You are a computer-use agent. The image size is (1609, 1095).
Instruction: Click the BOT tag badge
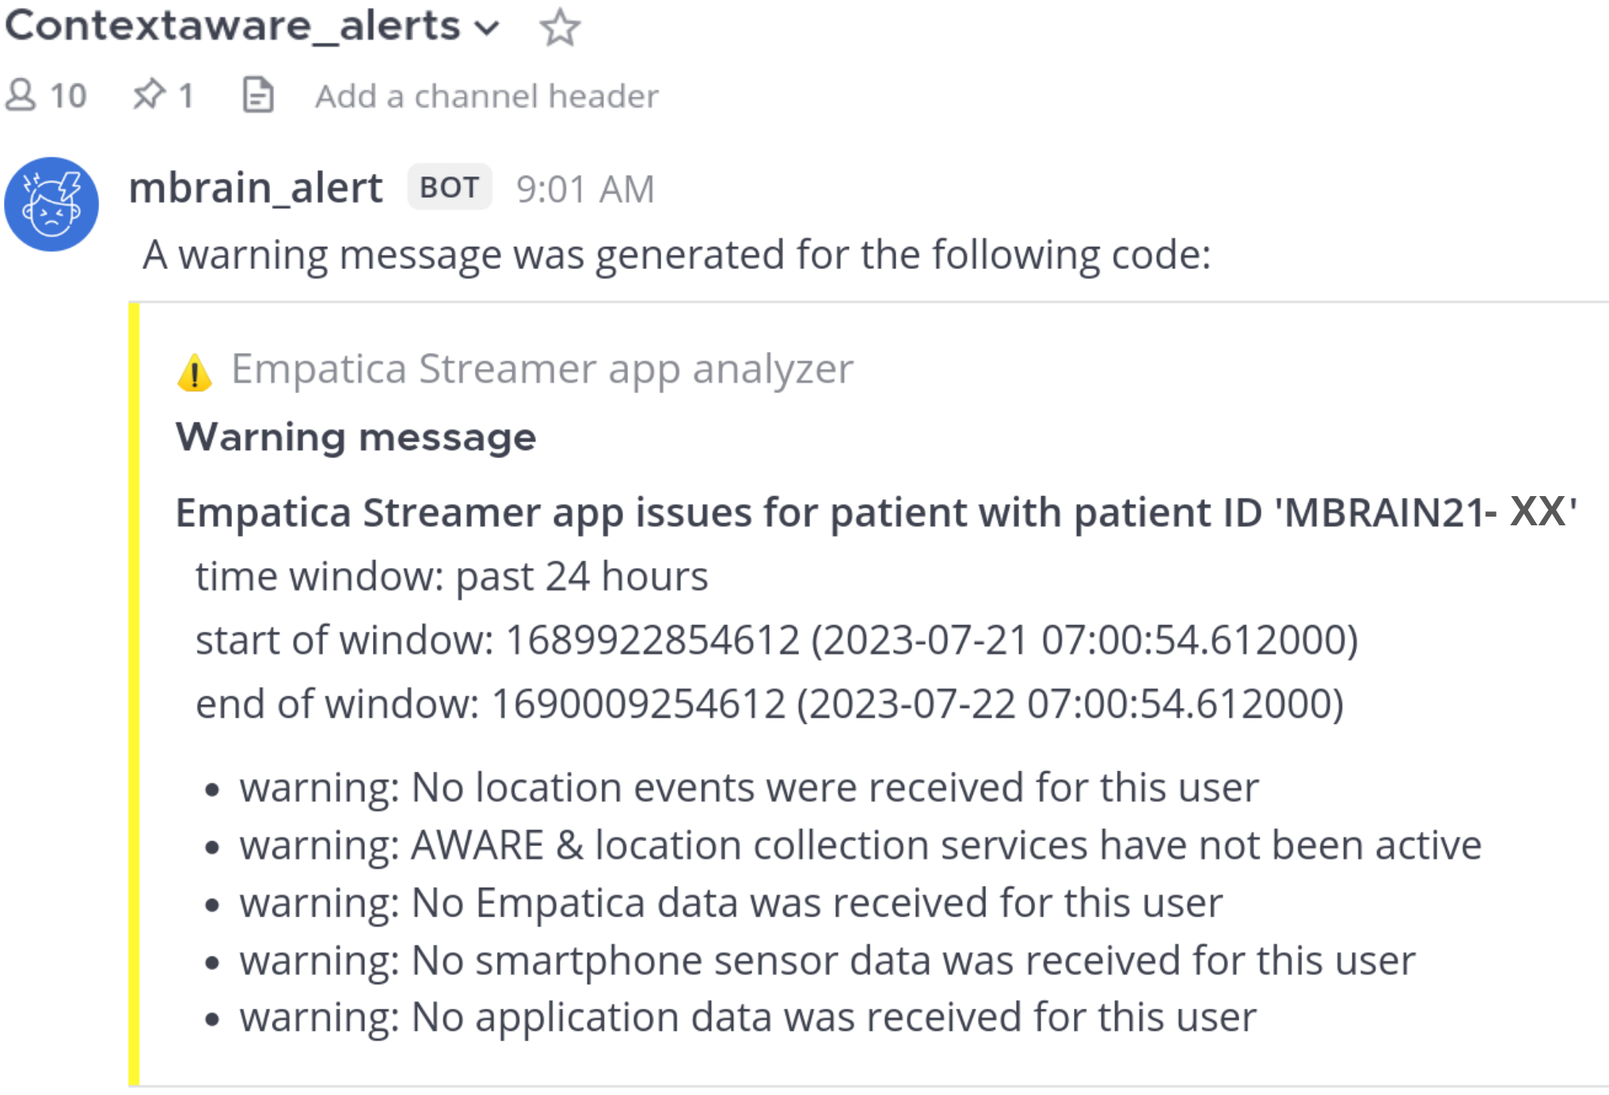[x=449, y=188]
